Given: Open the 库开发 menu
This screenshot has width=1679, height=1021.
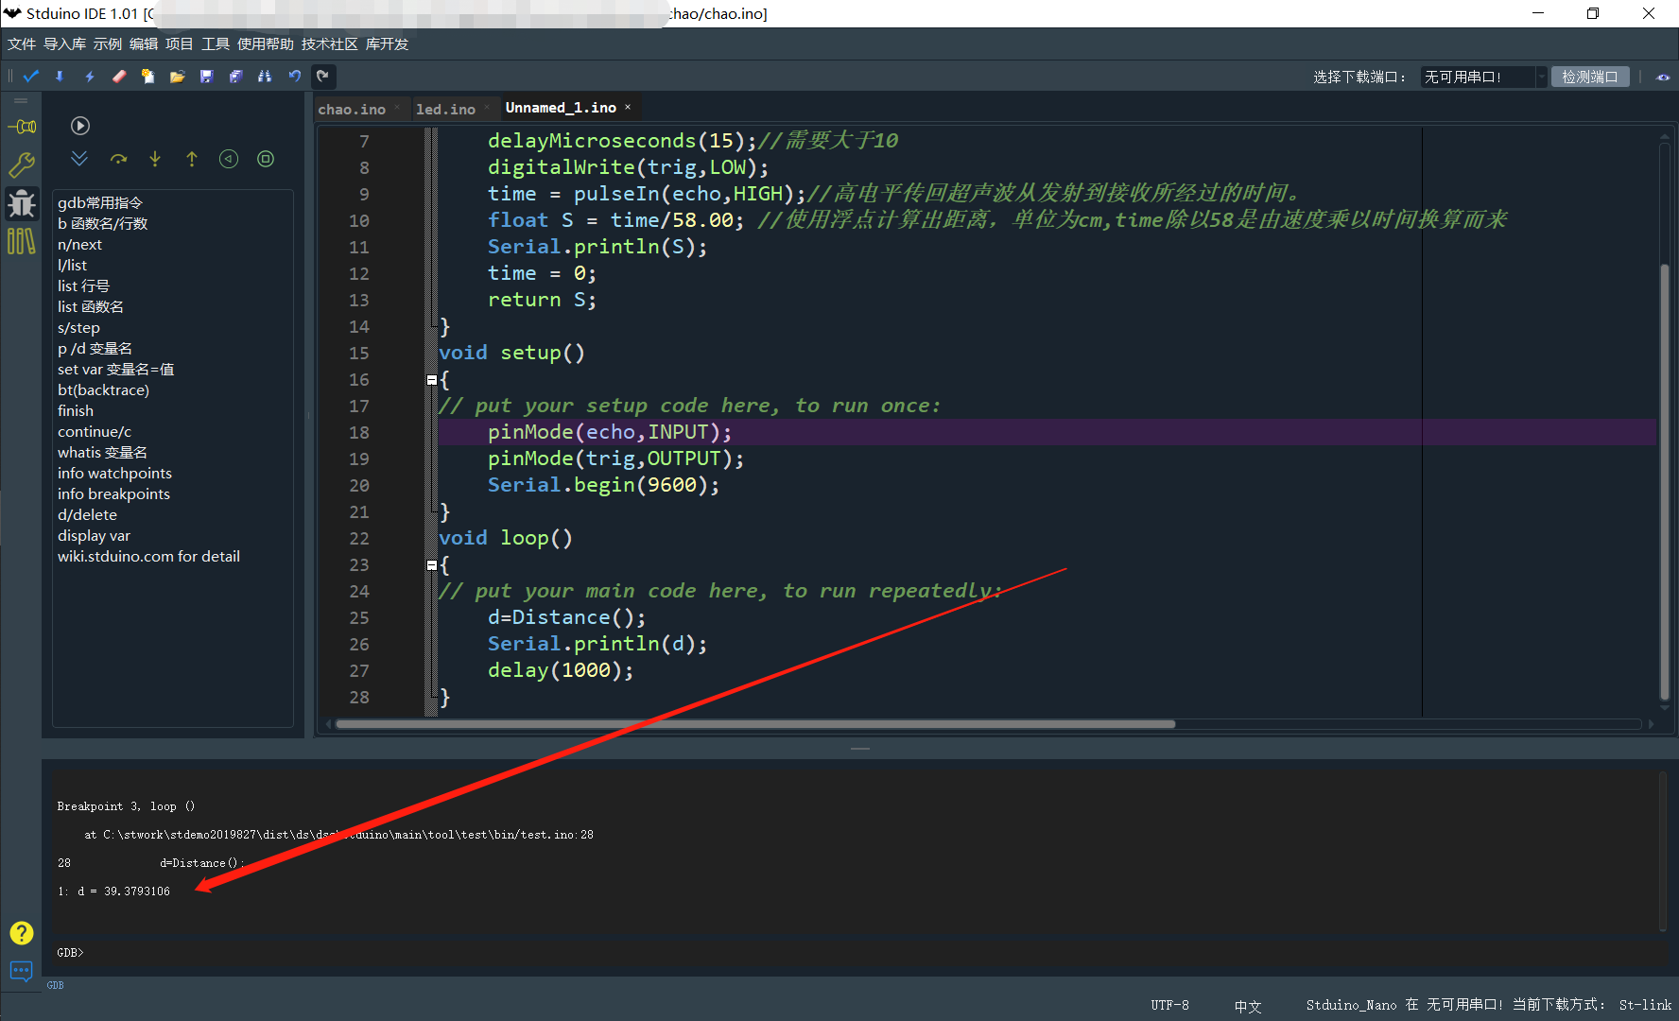Looking at the screenshot, I should [388, 44].
